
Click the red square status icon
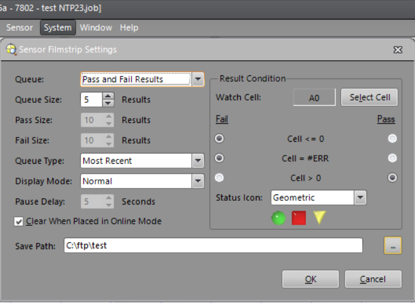[x=299, y=218]
